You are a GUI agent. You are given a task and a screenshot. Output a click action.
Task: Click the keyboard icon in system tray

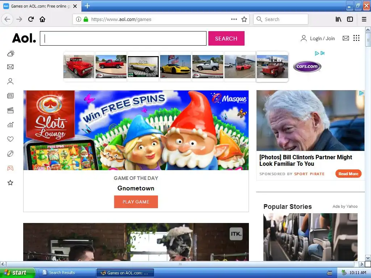click(x=329, y=273)
